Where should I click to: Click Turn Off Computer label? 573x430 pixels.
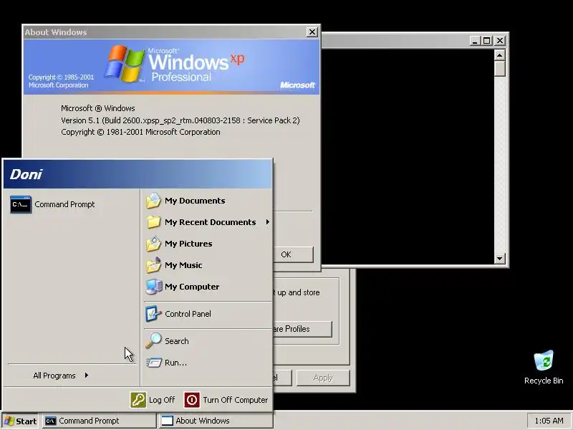pyautogui.click(x=236, y=400)
